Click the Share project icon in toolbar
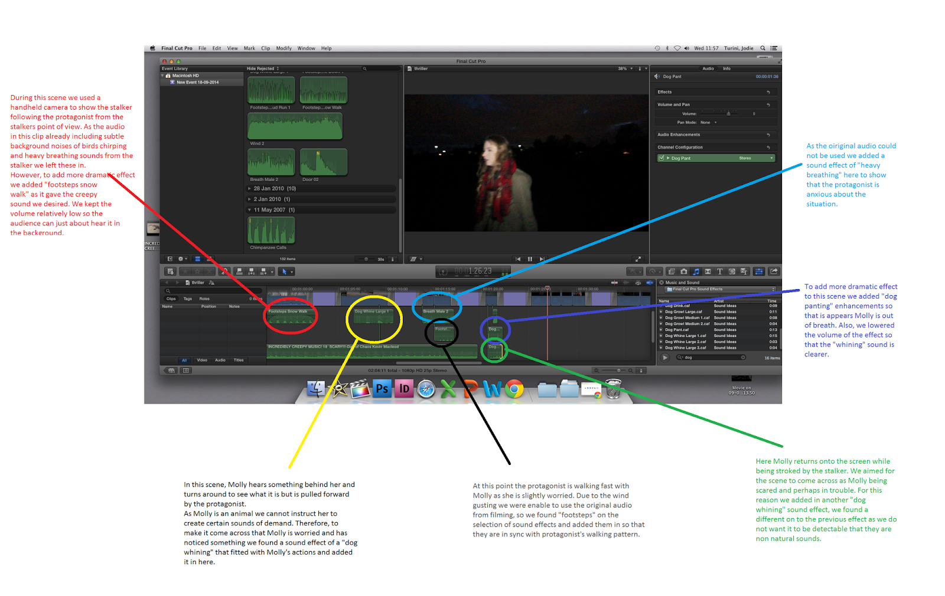The image size is (945, 596). coord(774,271)
